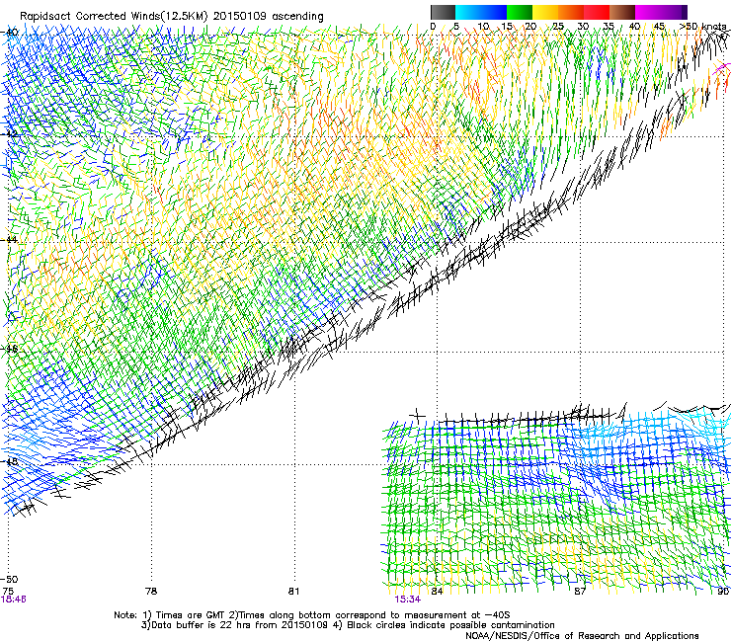
Task: Click the legend scale label '45'
Action: tap(659, 26)
